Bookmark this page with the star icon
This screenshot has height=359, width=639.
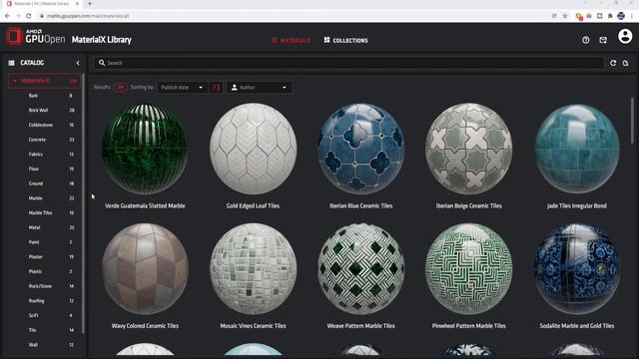565,16
